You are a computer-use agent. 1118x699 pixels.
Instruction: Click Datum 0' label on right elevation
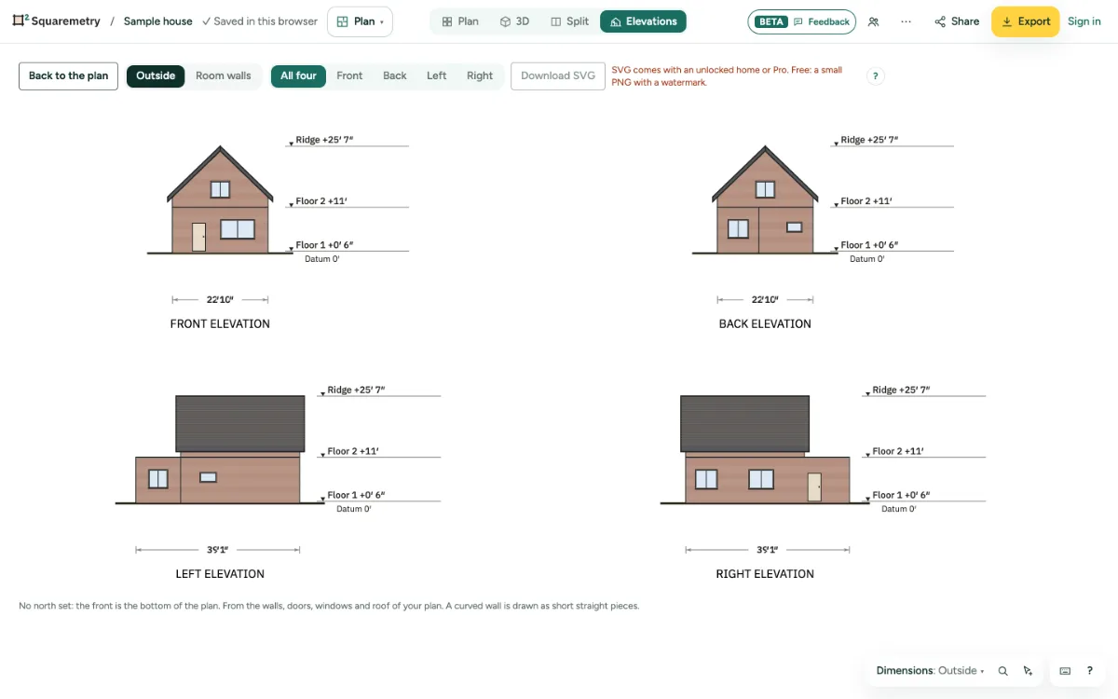(899, 509)
